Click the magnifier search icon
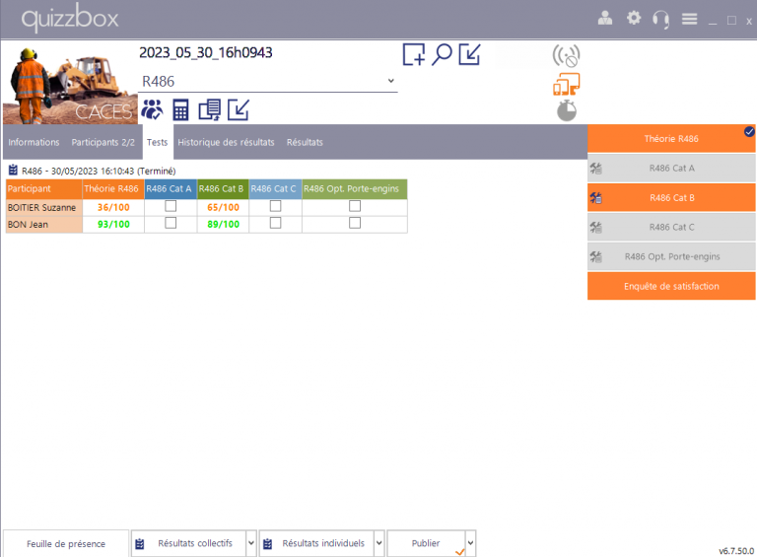This screenshot has width=757, height=557. [443, 54]
